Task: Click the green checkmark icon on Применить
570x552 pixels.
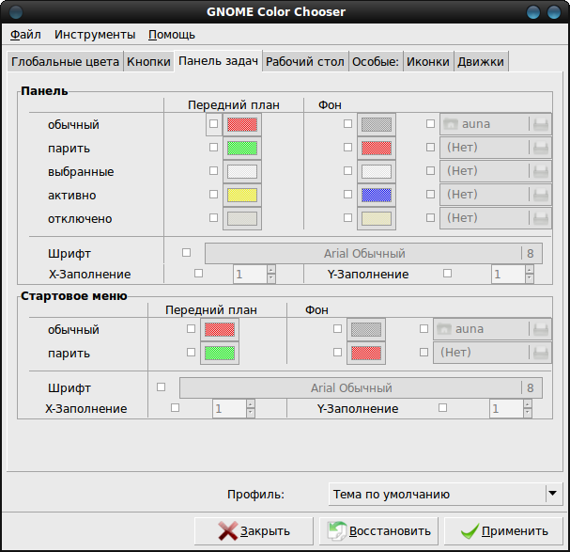Action: click(470, 531)
